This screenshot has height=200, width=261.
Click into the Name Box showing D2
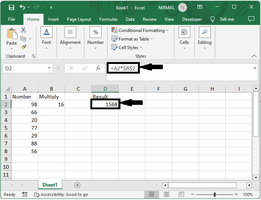pyautogui.click(x=25, y=68)
